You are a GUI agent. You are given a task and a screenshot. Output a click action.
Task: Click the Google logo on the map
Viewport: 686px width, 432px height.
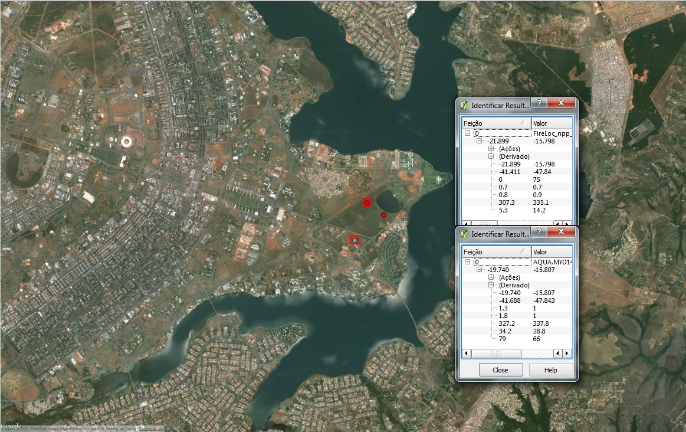click(x=11, y=427)
